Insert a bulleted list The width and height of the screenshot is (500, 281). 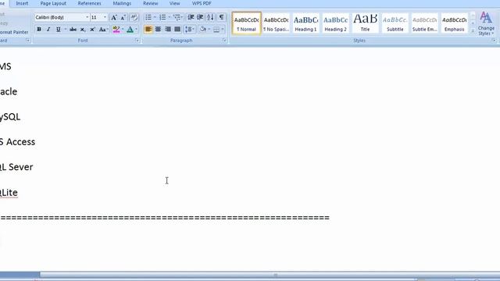pyautogui.click(x=148, y=17)
